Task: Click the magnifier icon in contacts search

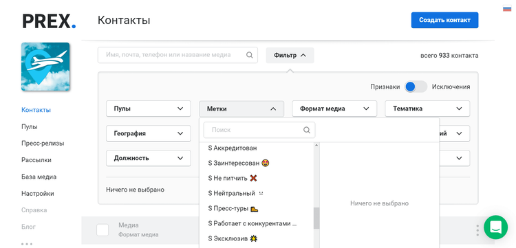Action: pos(250,55)
